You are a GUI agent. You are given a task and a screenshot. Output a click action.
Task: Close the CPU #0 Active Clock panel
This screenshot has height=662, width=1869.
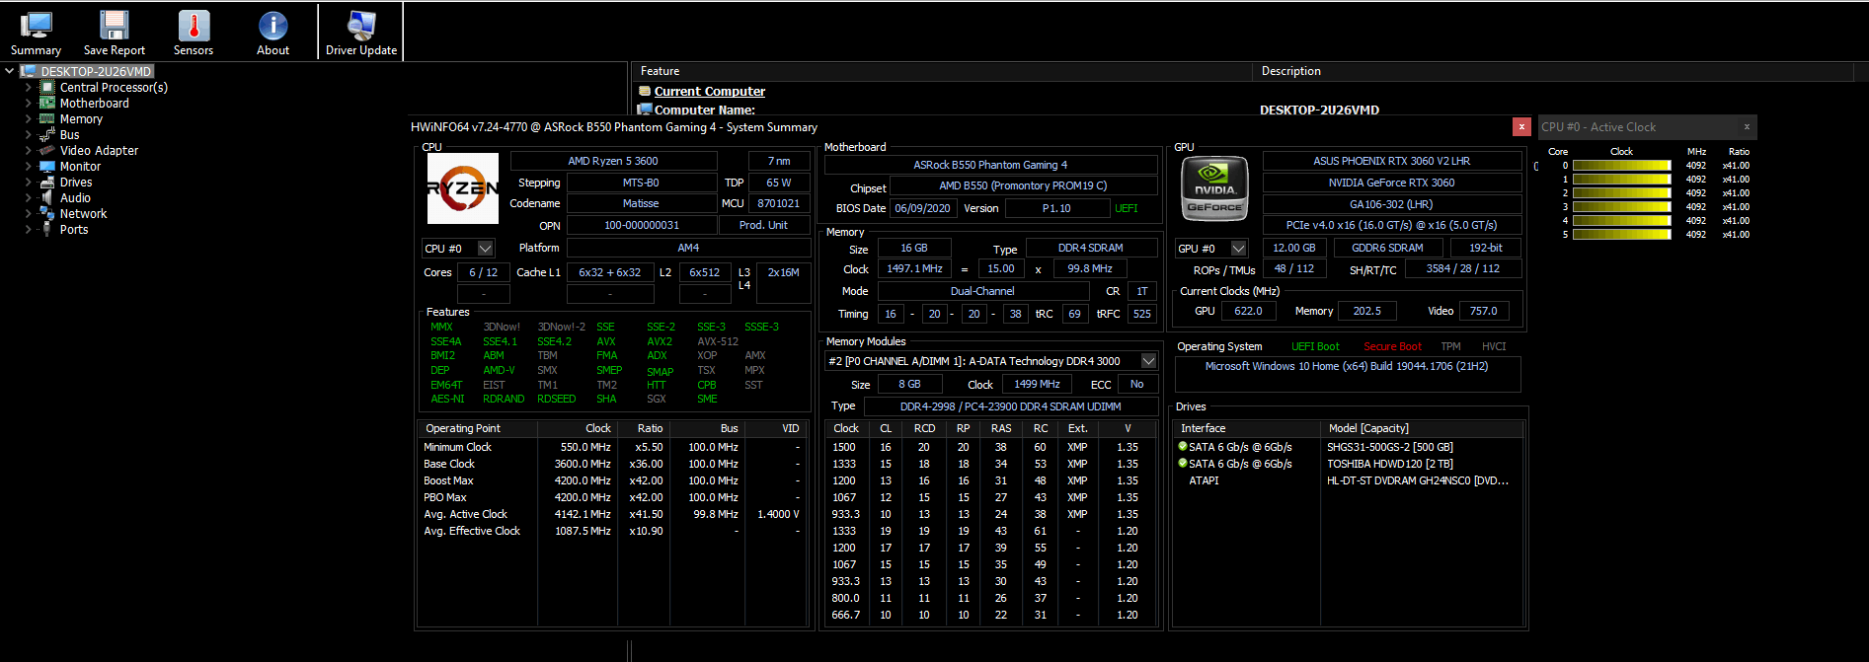tap(1747, 126)
